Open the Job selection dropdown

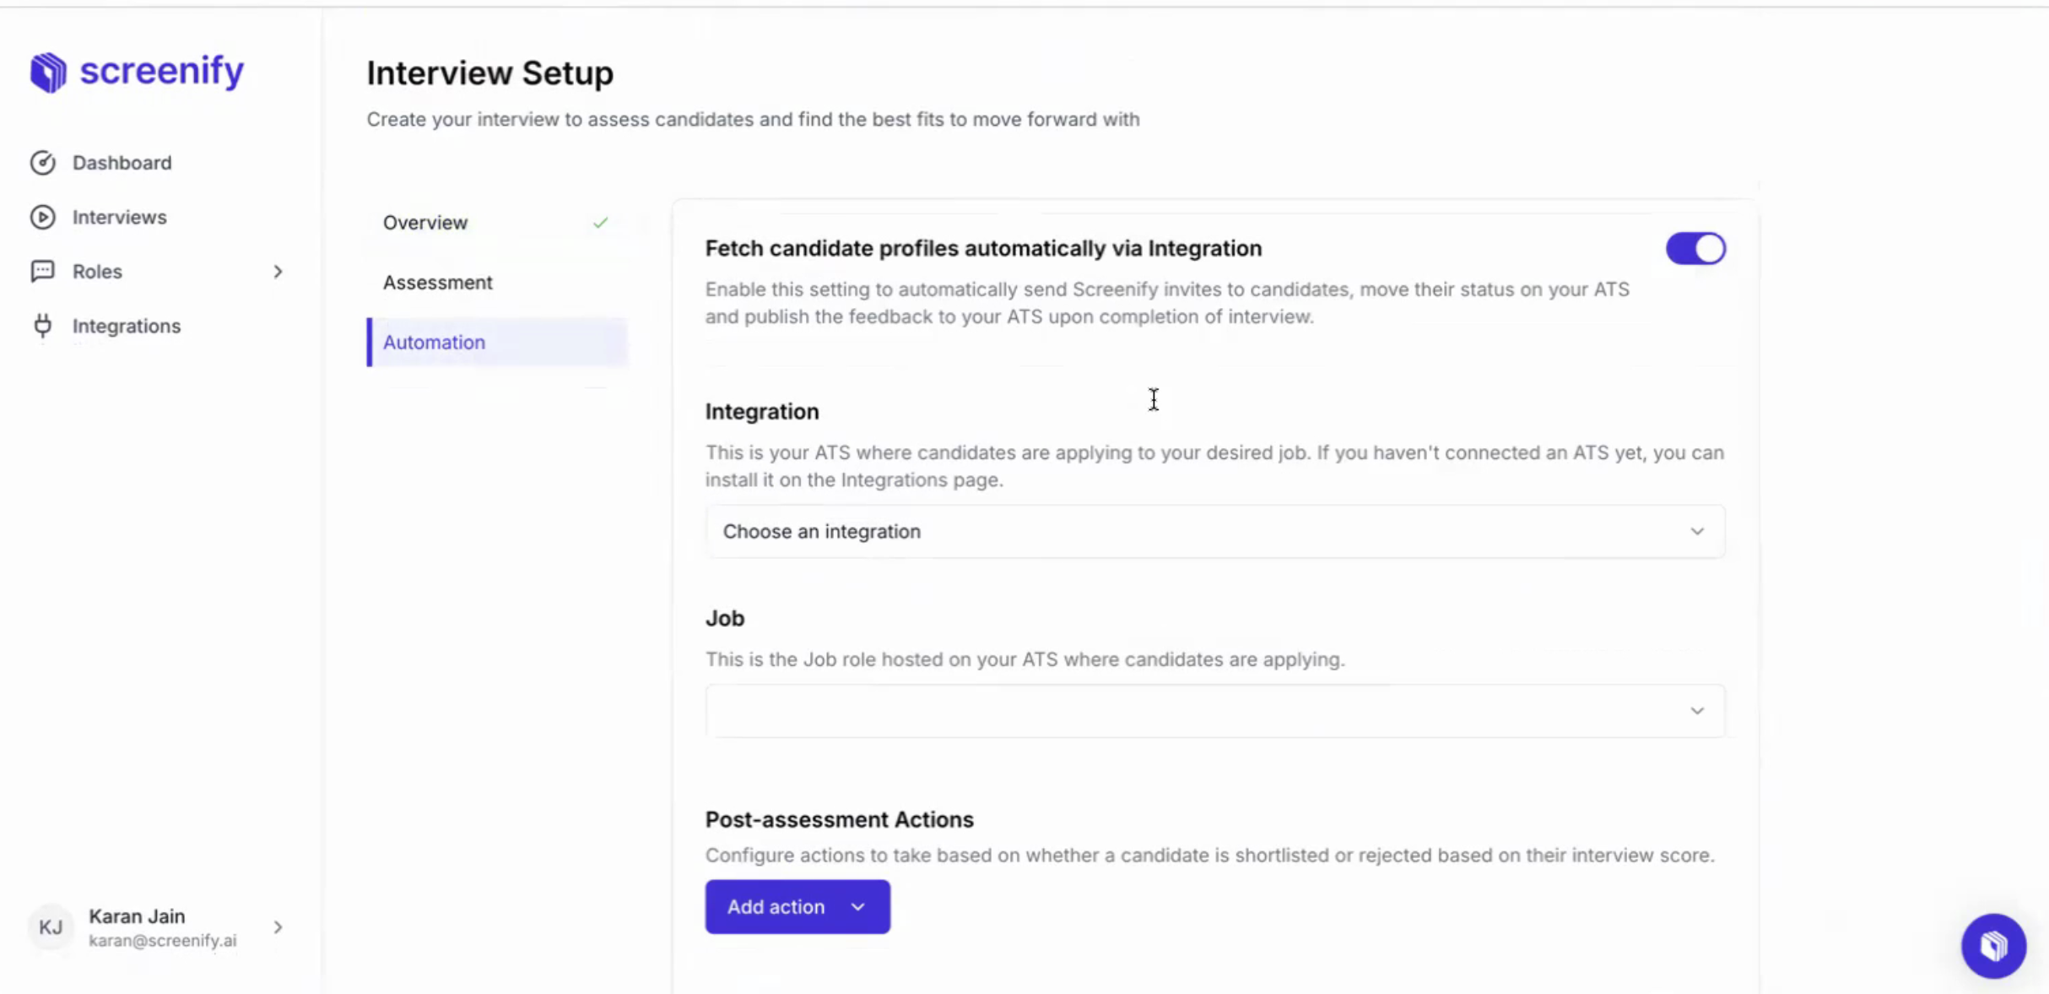tap(1214, 711)
